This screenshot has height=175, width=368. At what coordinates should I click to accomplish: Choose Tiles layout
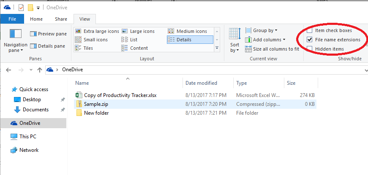pos(84,48)
